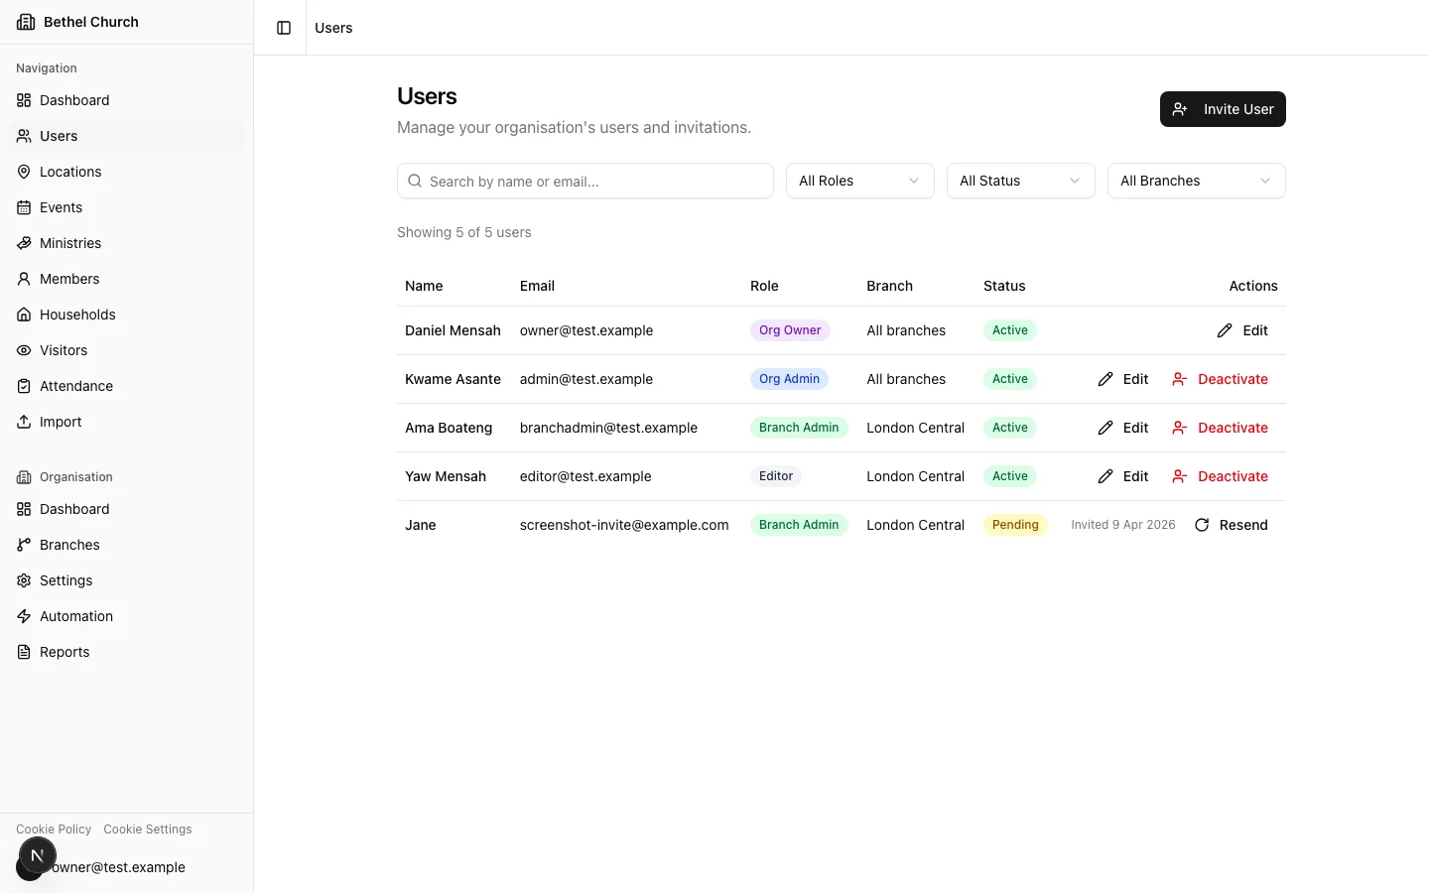This screenshot has width=1429, height=893.
Task: Click pencil icon in Daniel Mensah row
Action: [x=1225, y=330]
